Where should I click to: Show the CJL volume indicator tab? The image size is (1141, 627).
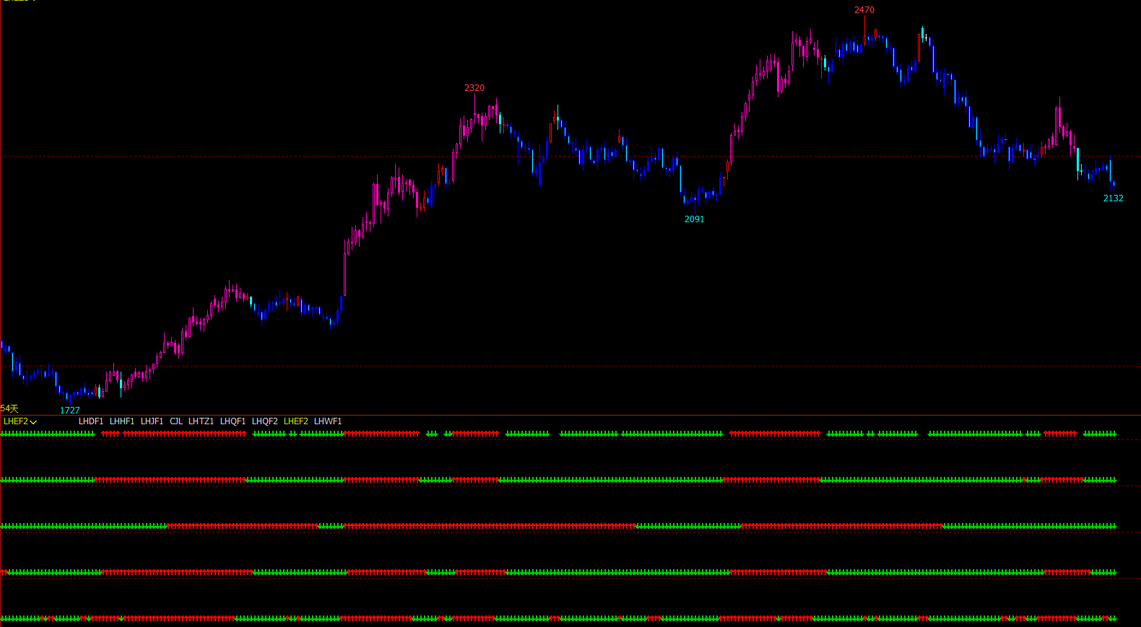(x=176, y=421)
